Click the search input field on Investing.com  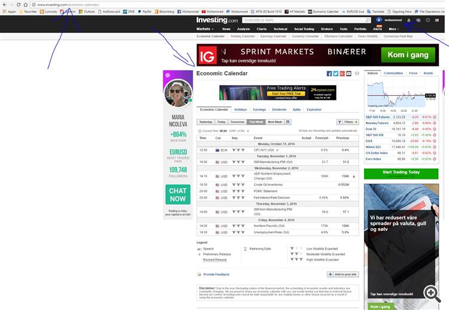(304, 20)
